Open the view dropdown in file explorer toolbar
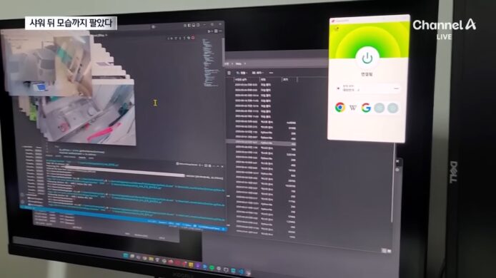Screen dimensions: 496x278 [x=258, y=73]
